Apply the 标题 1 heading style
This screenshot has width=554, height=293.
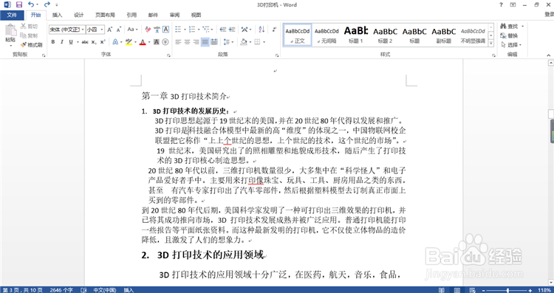pos(356,35)
